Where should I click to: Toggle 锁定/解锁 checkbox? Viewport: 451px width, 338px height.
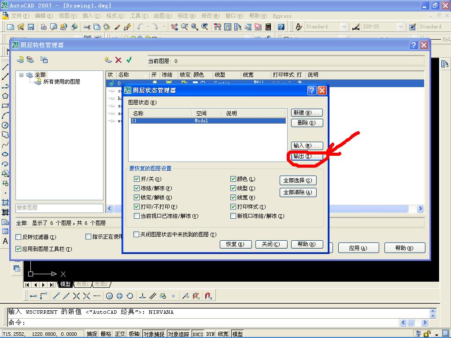(x=137, y=198)
